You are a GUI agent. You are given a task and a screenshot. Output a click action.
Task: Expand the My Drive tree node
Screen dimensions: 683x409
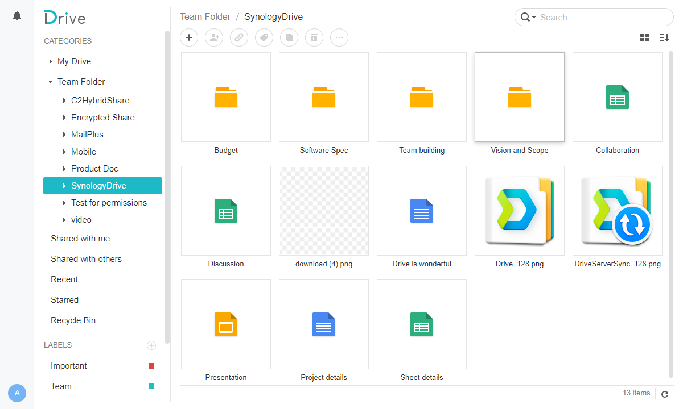coord(51,61)
